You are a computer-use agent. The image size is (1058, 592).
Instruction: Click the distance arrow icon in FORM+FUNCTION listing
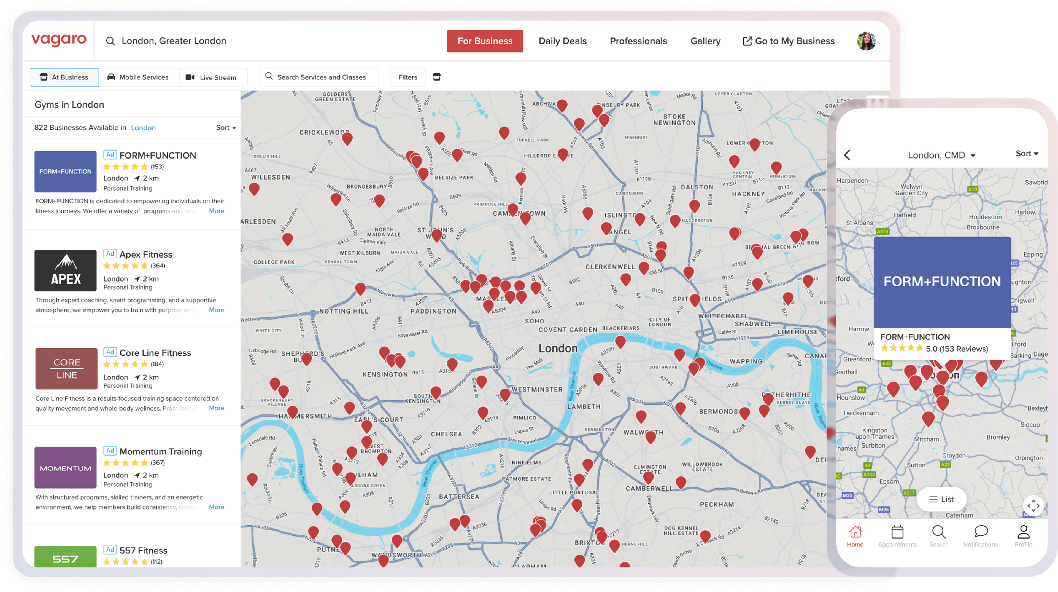137,178
